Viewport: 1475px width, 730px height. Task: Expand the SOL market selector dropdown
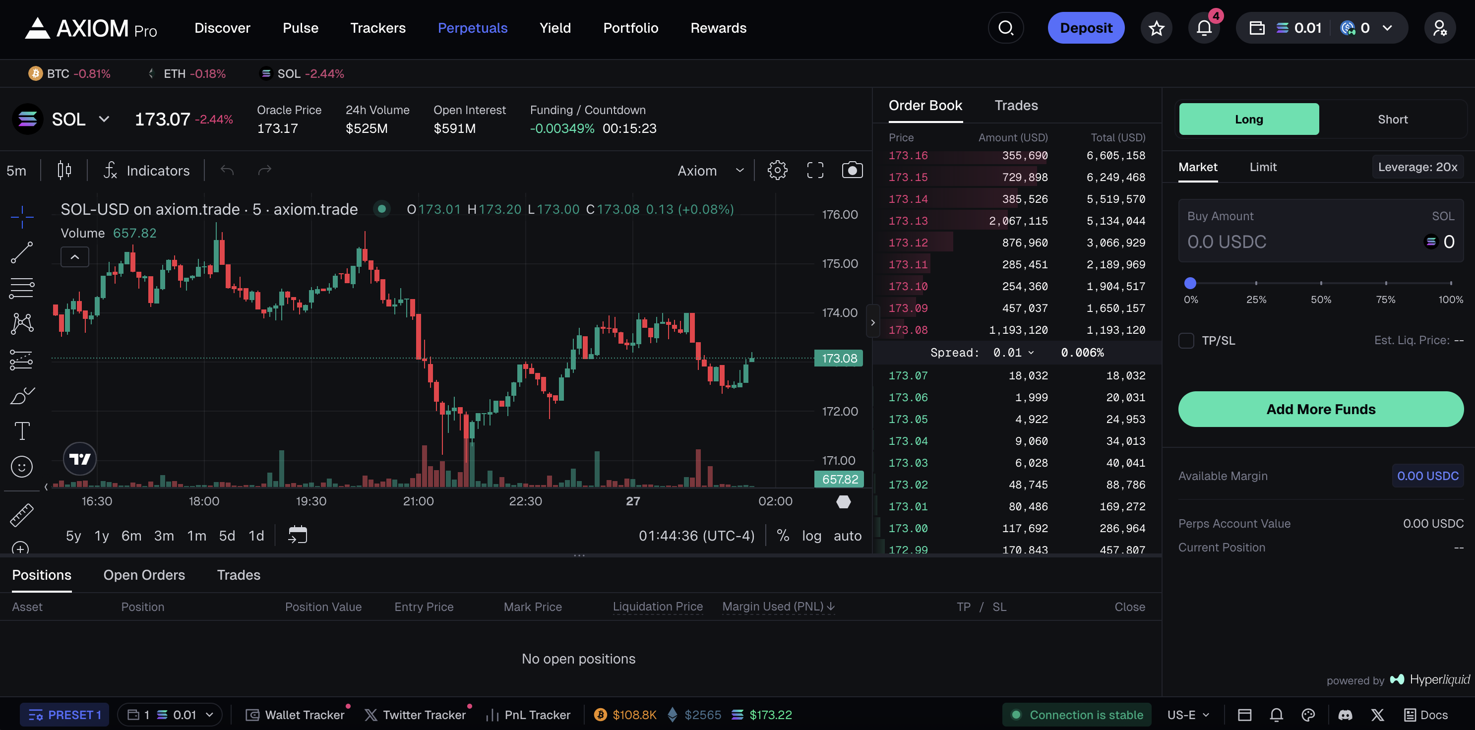click(x=104, y=119)
